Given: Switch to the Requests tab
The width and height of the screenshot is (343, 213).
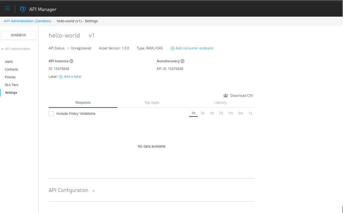Looking at the screenshot, I should pyautogui.click(x=83, y=103).
